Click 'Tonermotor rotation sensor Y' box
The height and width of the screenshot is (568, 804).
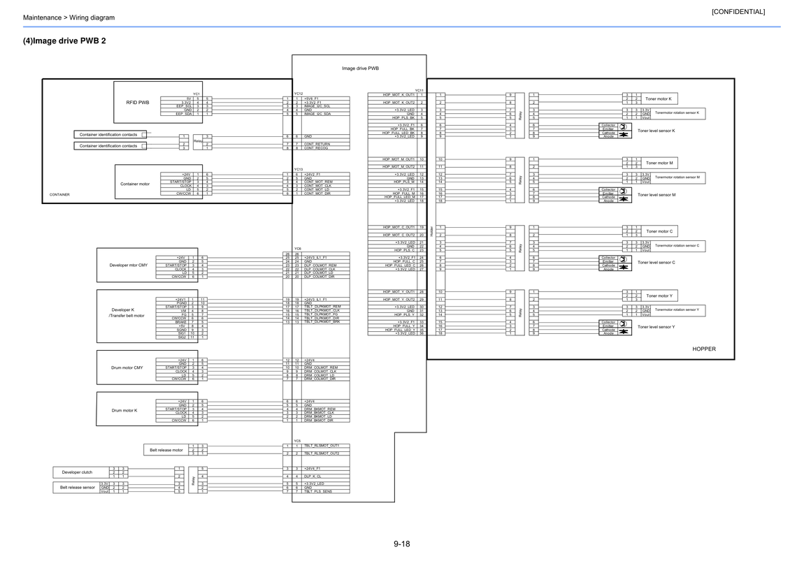(677, 310)
